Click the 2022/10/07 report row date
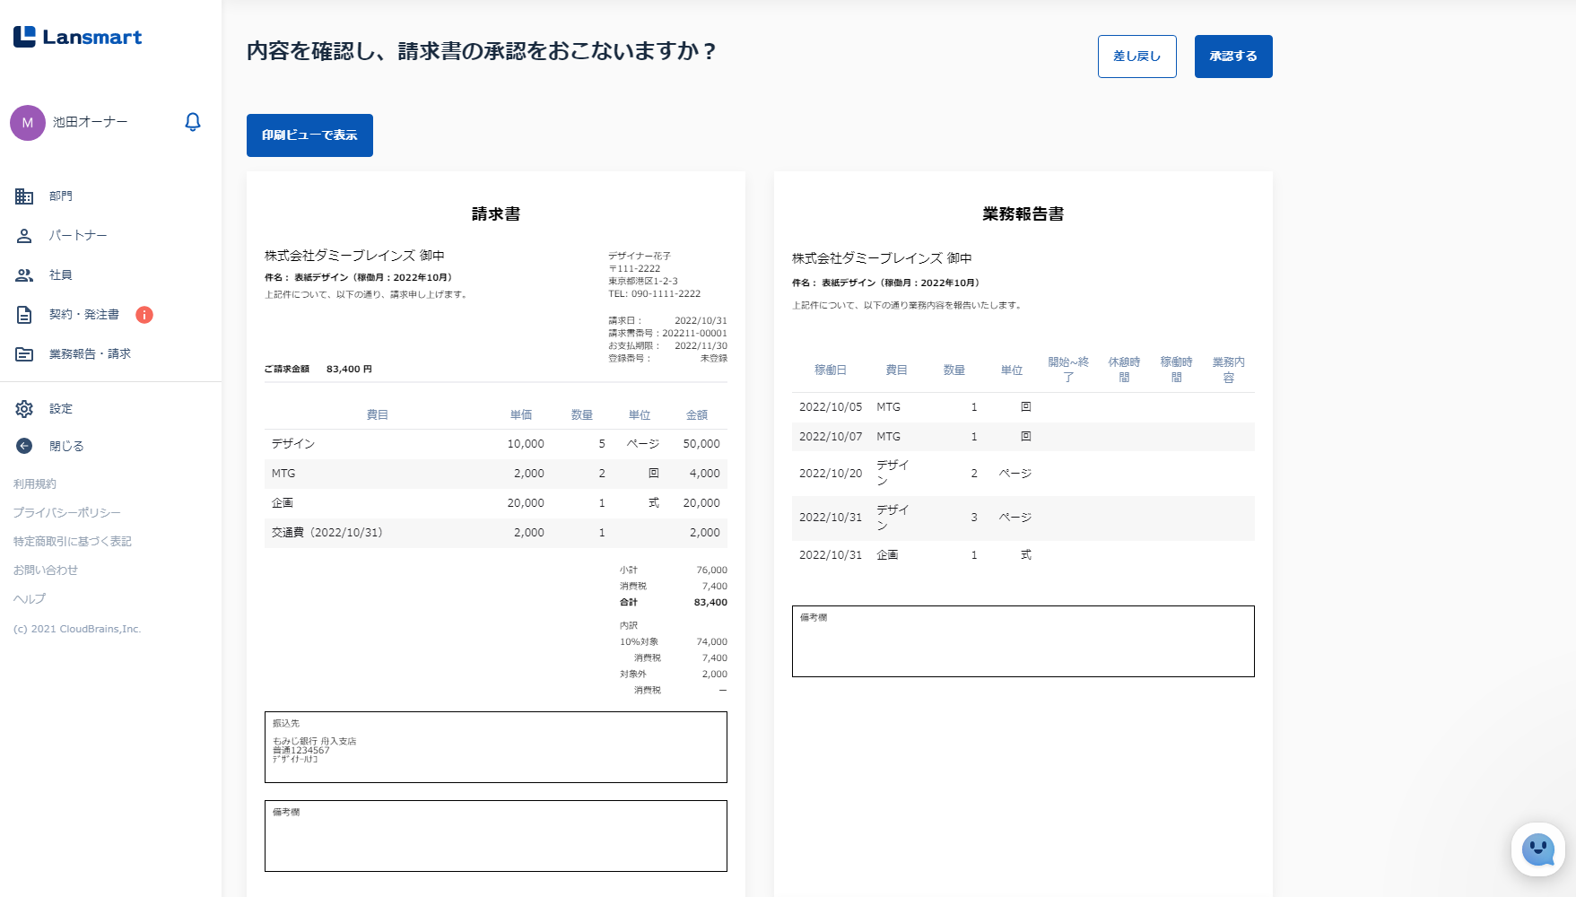 click(x=831, y=437)
